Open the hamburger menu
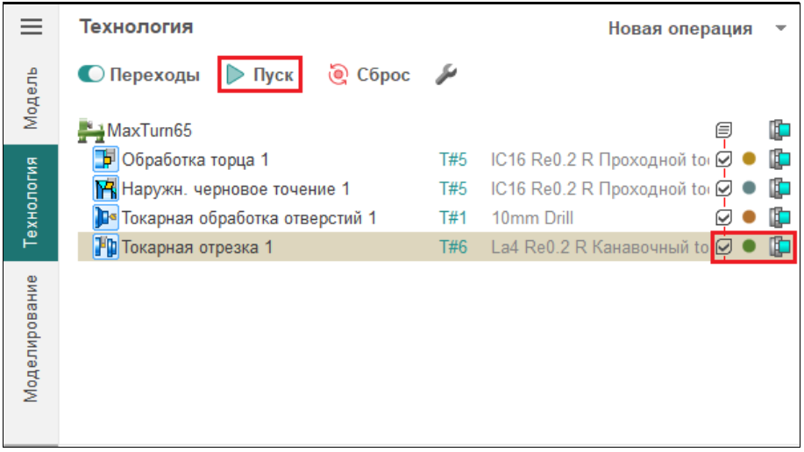804x452 pixels. (32, 27)
